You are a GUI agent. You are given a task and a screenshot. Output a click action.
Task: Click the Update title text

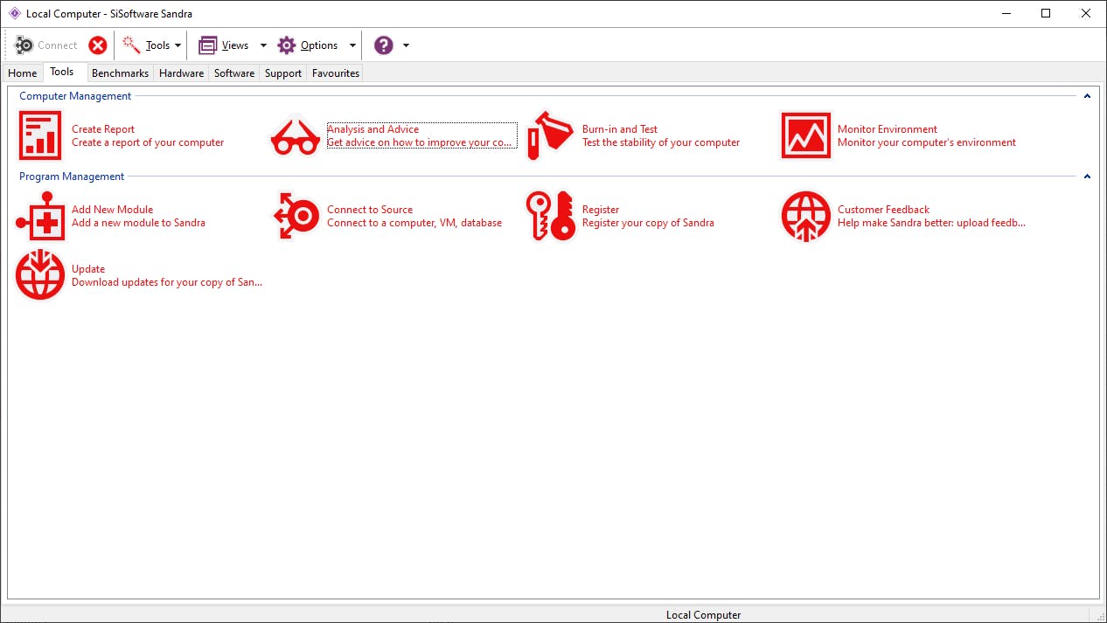pos(88,269)
